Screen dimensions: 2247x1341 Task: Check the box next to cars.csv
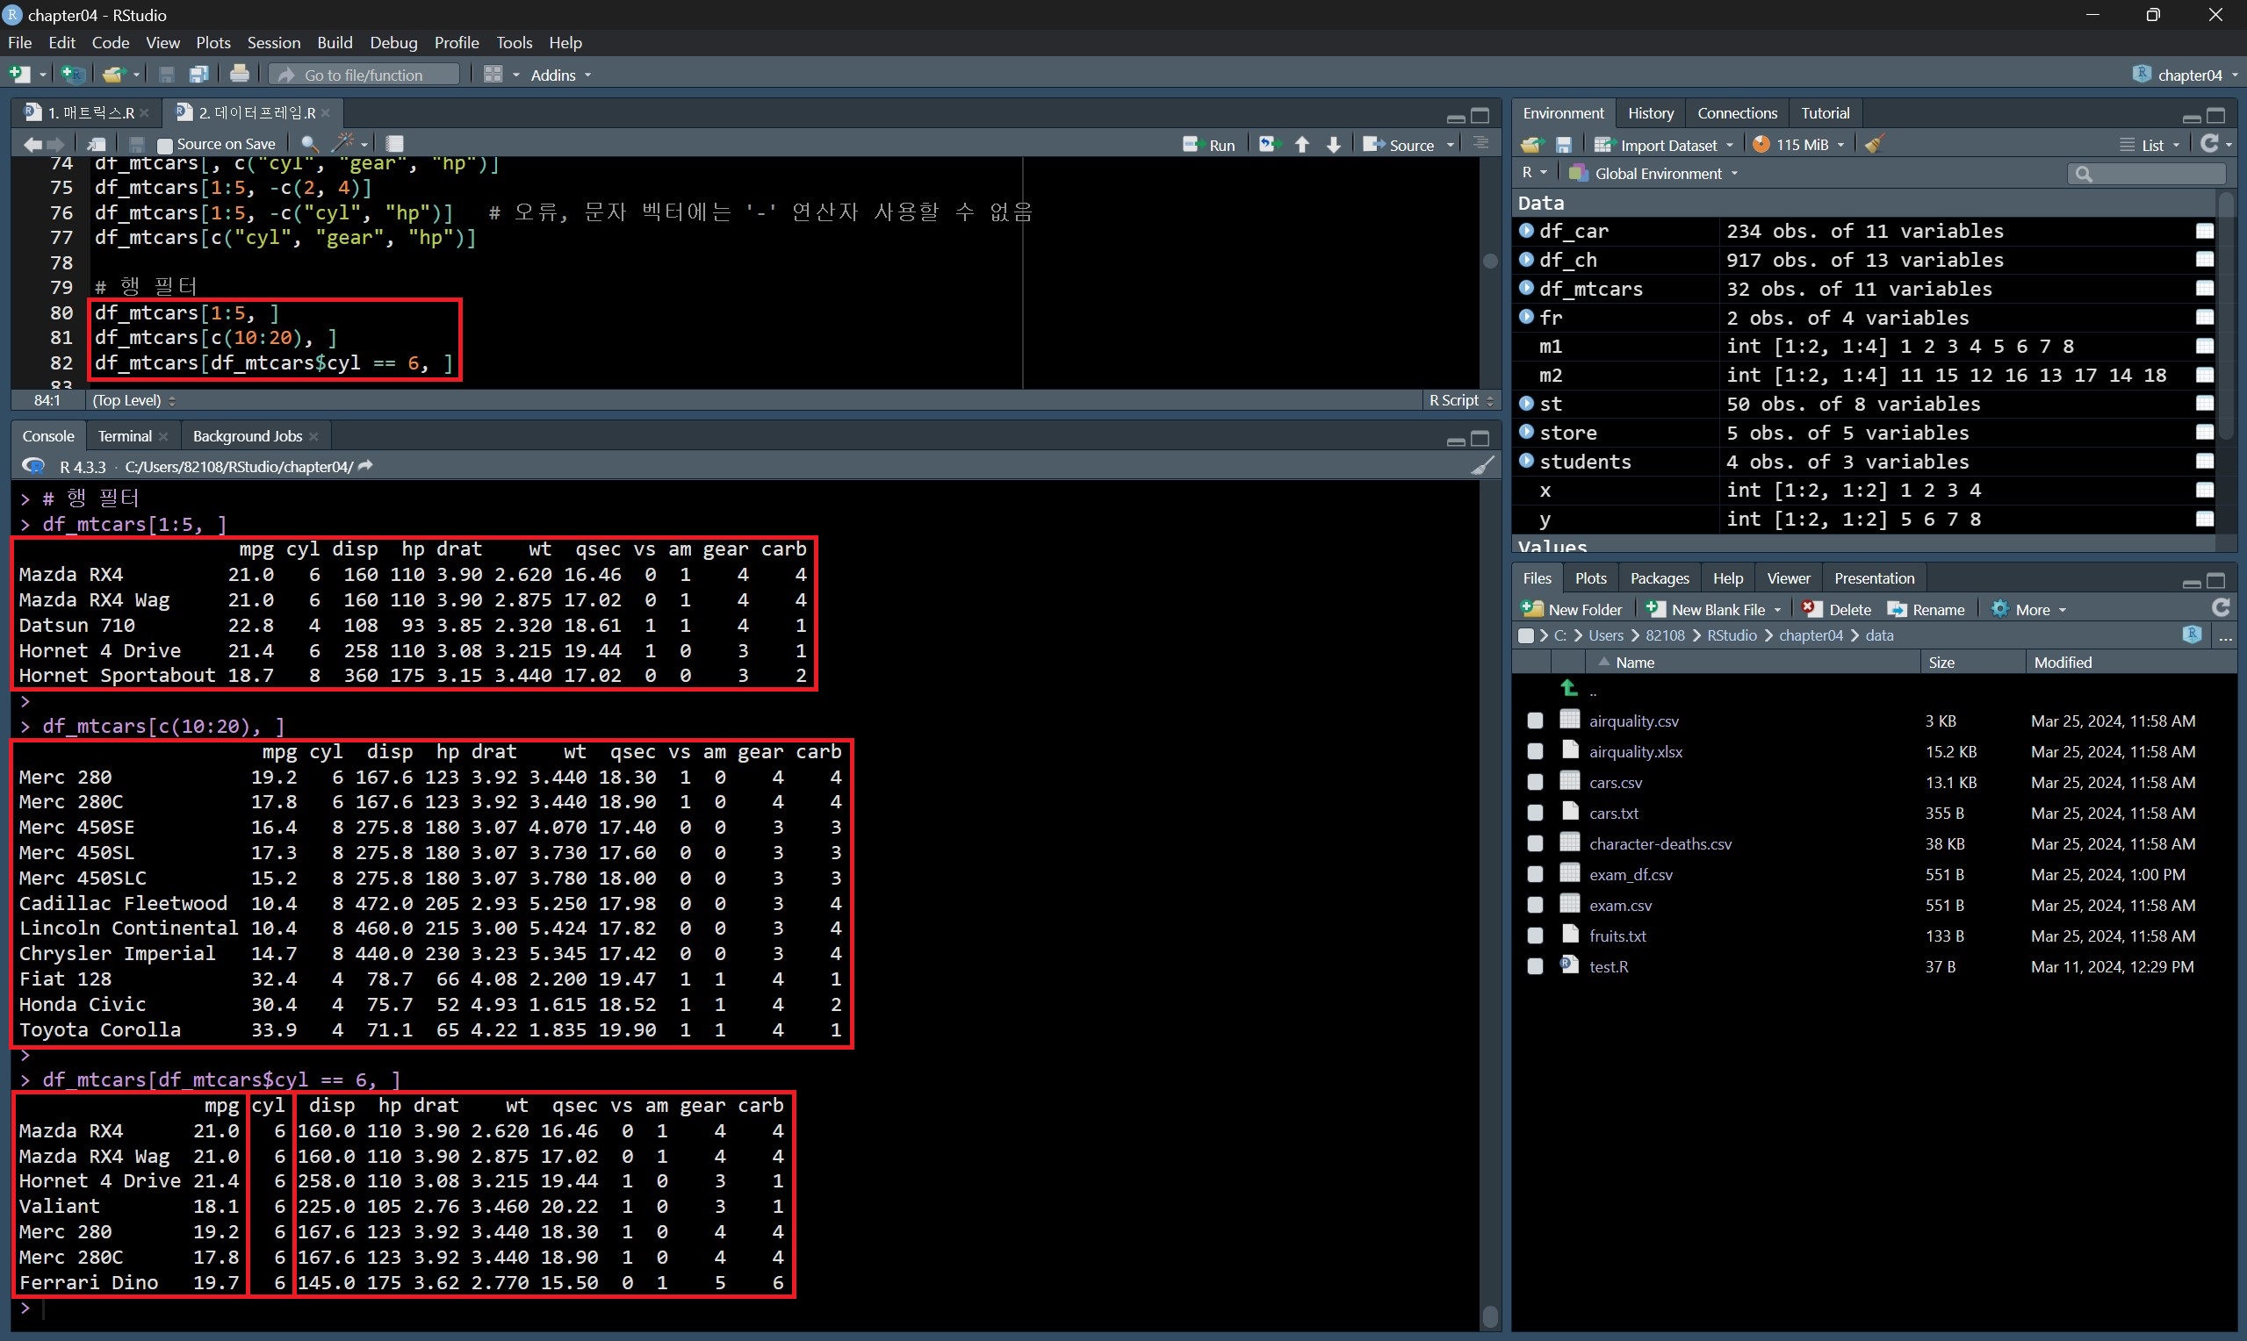click(x=1535, y=783)
